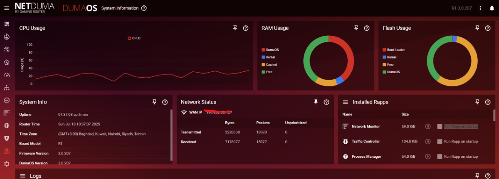
Task: Open the Traffic Controller sidebar icon
Action: (6, 125)
